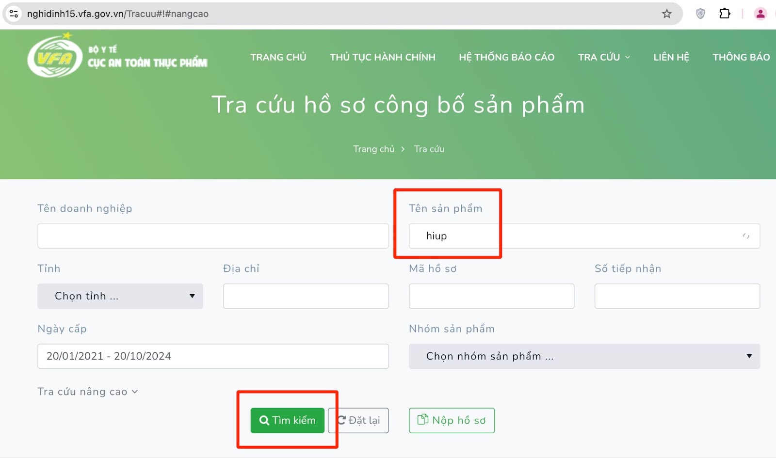Focus the Tên doanh nghiệp input field
Viewport: 776px width, 458px height.
(x=213, y=236)
